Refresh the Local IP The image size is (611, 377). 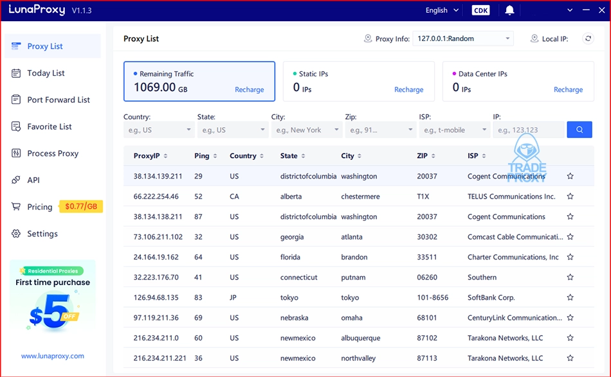coord(588,39)
